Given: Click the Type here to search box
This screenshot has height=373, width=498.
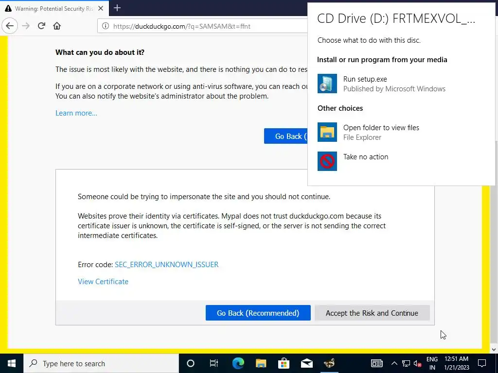Looking at the screenshot, I should [x=101, y=363].
